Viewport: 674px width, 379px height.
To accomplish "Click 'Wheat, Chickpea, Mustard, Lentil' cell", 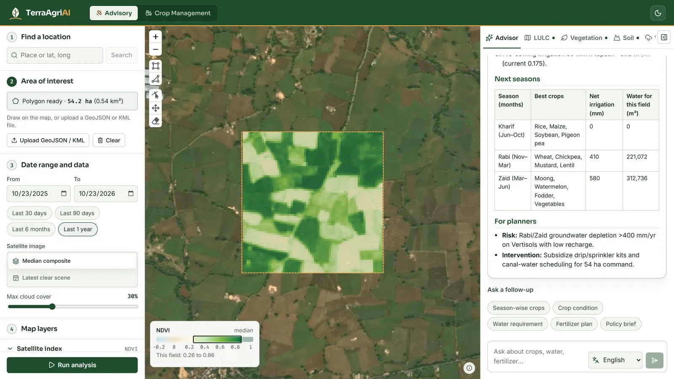I will pos(558,161).
